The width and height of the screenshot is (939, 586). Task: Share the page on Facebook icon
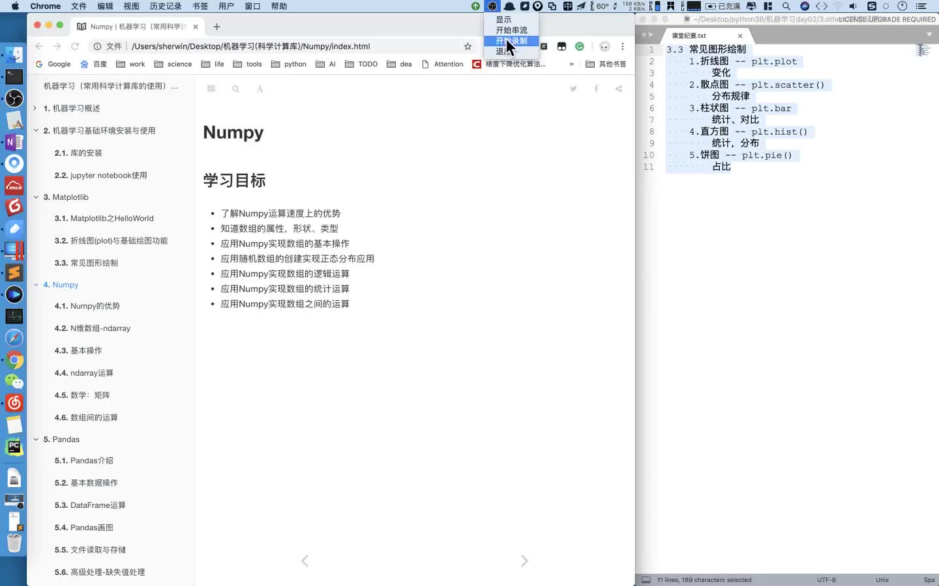(x=596, y=89)
